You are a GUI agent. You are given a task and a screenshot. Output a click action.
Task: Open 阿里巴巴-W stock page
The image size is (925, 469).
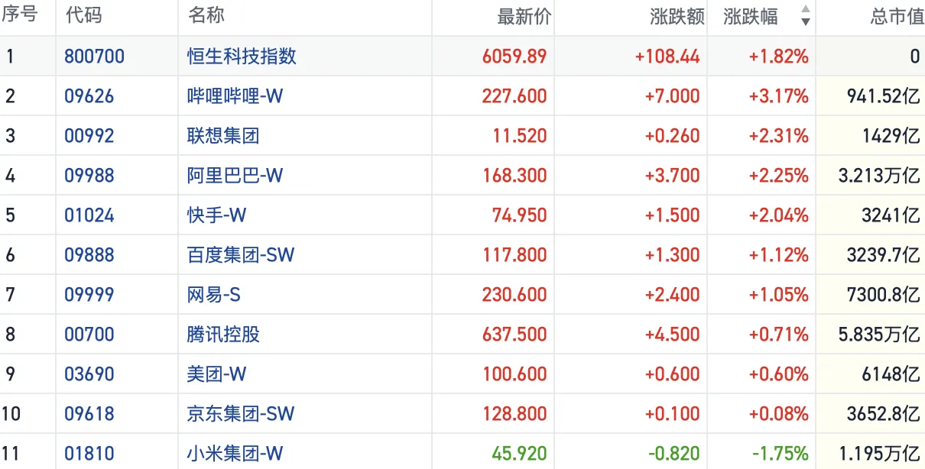click(235, 176)
